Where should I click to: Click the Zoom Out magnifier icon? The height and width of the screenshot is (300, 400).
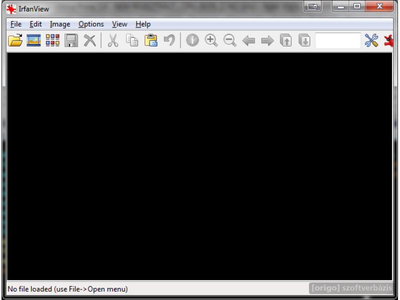(x=230, y=40)
